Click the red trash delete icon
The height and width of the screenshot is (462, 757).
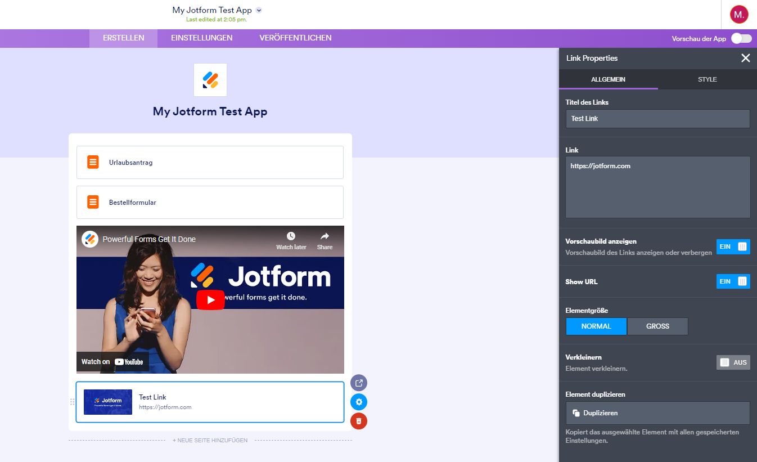click(x=359, y=421)
